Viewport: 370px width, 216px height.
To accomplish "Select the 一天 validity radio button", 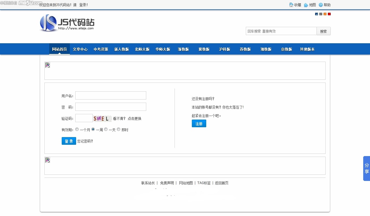I will 106,129.
